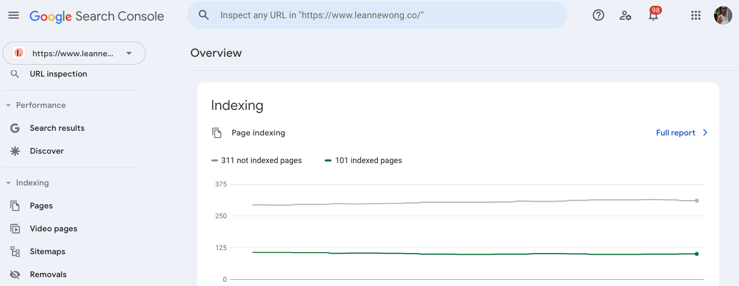The image size is (739, 286).
Task: Click the green indexed line end point
Action: pyautogui.click(x=696, y=254)
